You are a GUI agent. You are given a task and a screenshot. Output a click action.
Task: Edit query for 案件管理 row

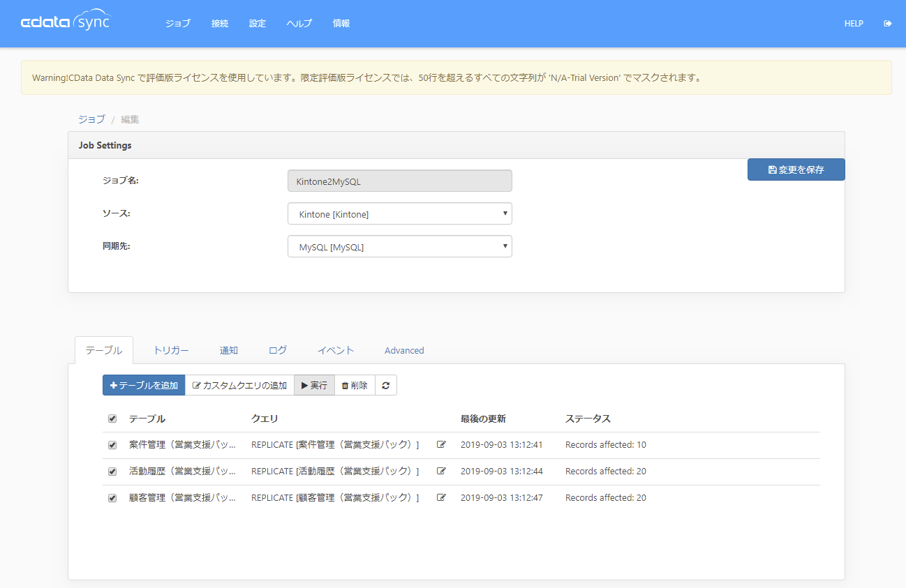tap(441, 445)
